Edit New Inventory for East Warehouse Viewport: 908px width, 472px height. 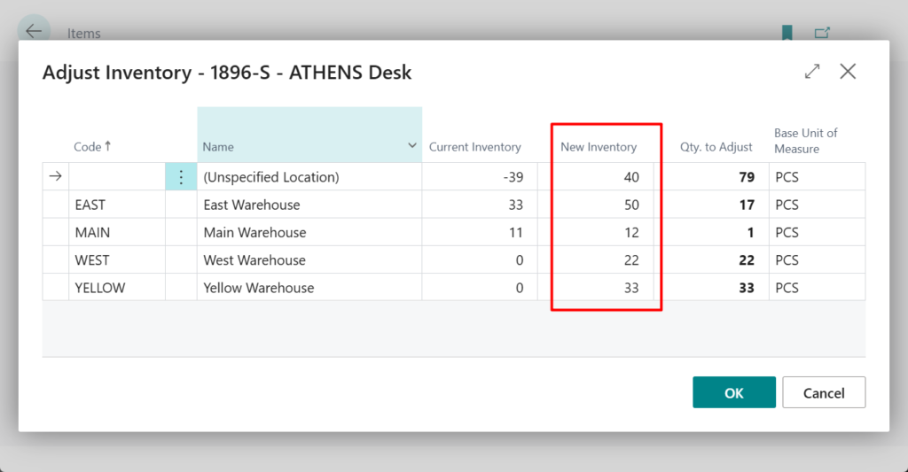[603, 205]
